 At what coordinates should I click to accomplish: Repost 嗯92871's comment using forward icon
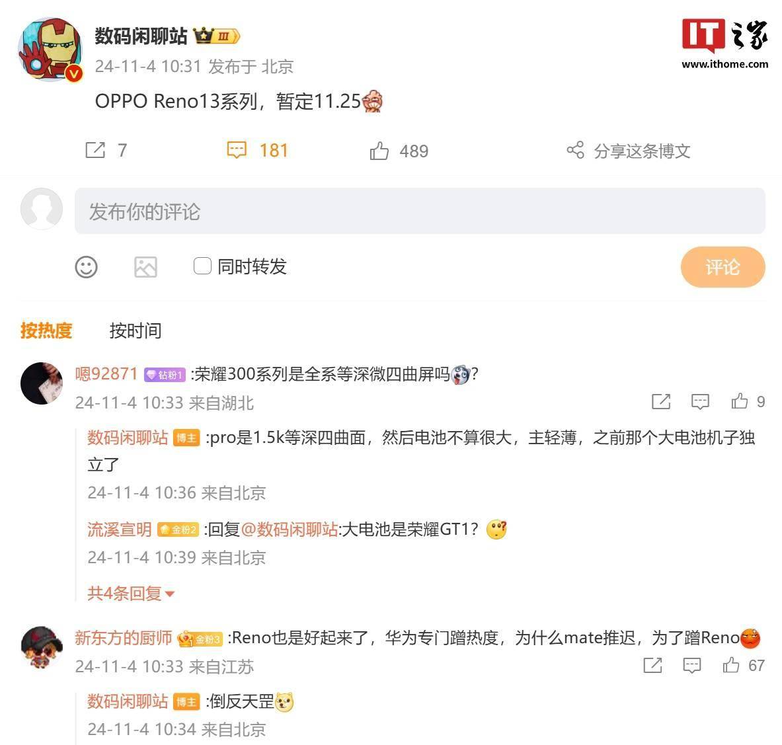click(661, 401)
